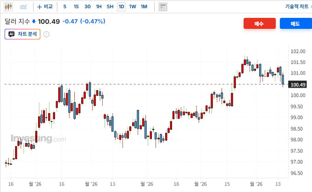Click the 100.00 price axis label
Image resolution: width=312 pixels, height=192 pixels.
pyautogui.click(x=298, y=95)
